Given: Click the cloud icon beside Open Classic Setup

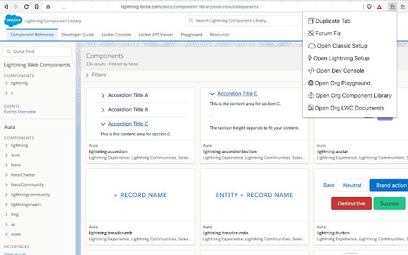Looking at the screenshot, I should coord(312,46).
